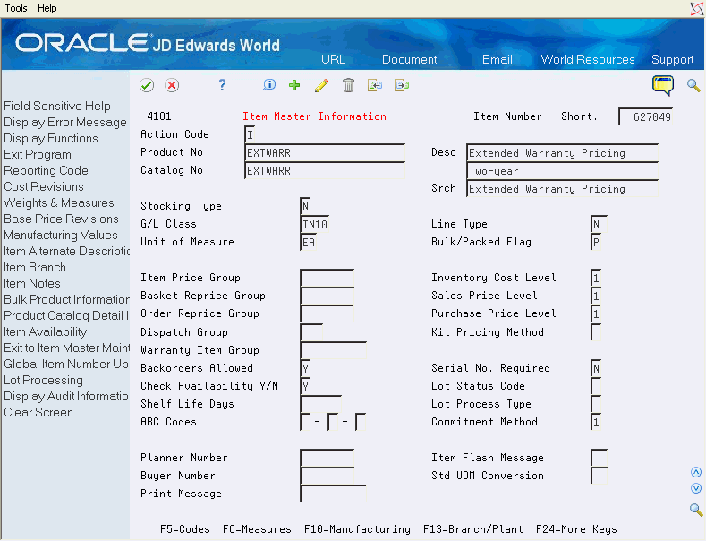Open World Resources header link
706x541 pixels.
tap(588, 59)
